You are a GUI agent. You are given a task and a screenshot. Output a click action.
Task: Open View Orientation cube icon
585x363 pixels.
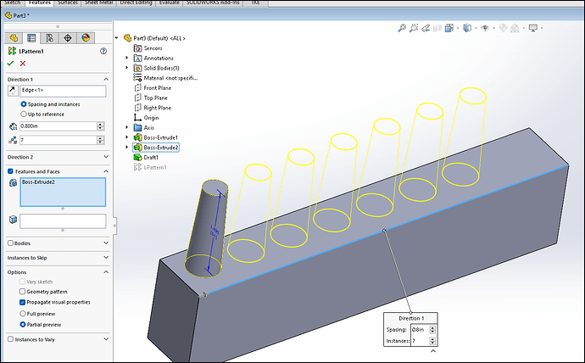(x=448, y=28)
